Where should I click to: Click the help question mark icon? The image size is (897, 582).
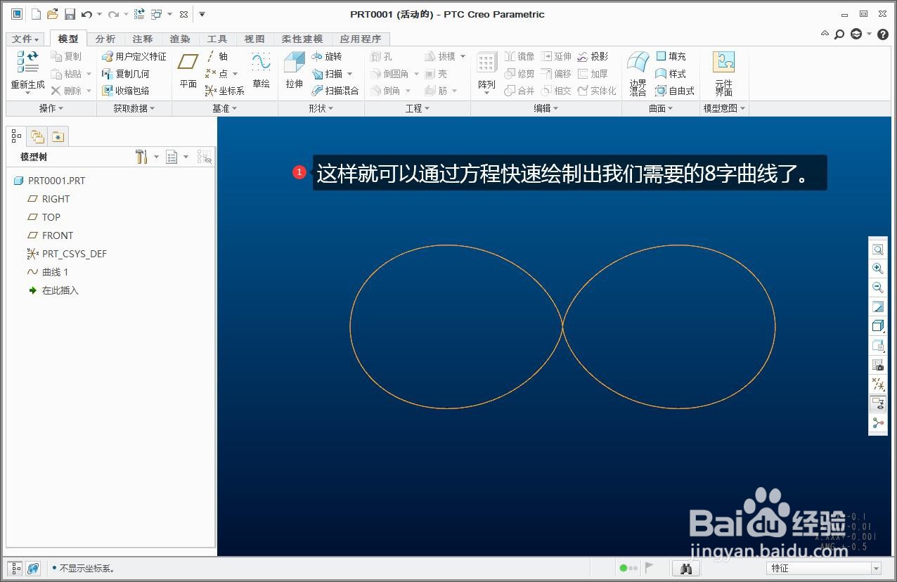pos(883,34)
